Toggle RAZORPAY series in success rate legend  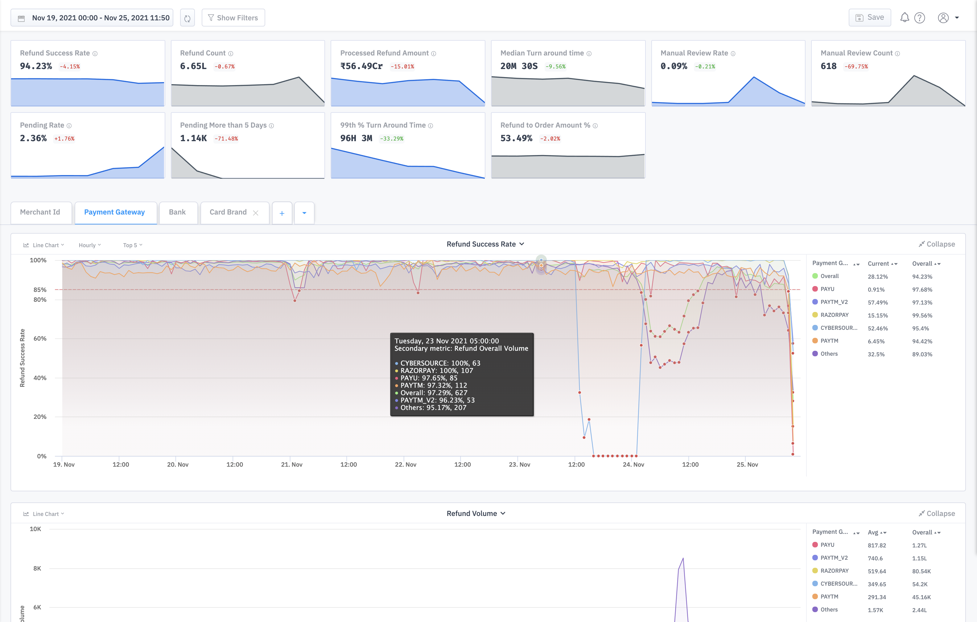[x=834, y=315]
